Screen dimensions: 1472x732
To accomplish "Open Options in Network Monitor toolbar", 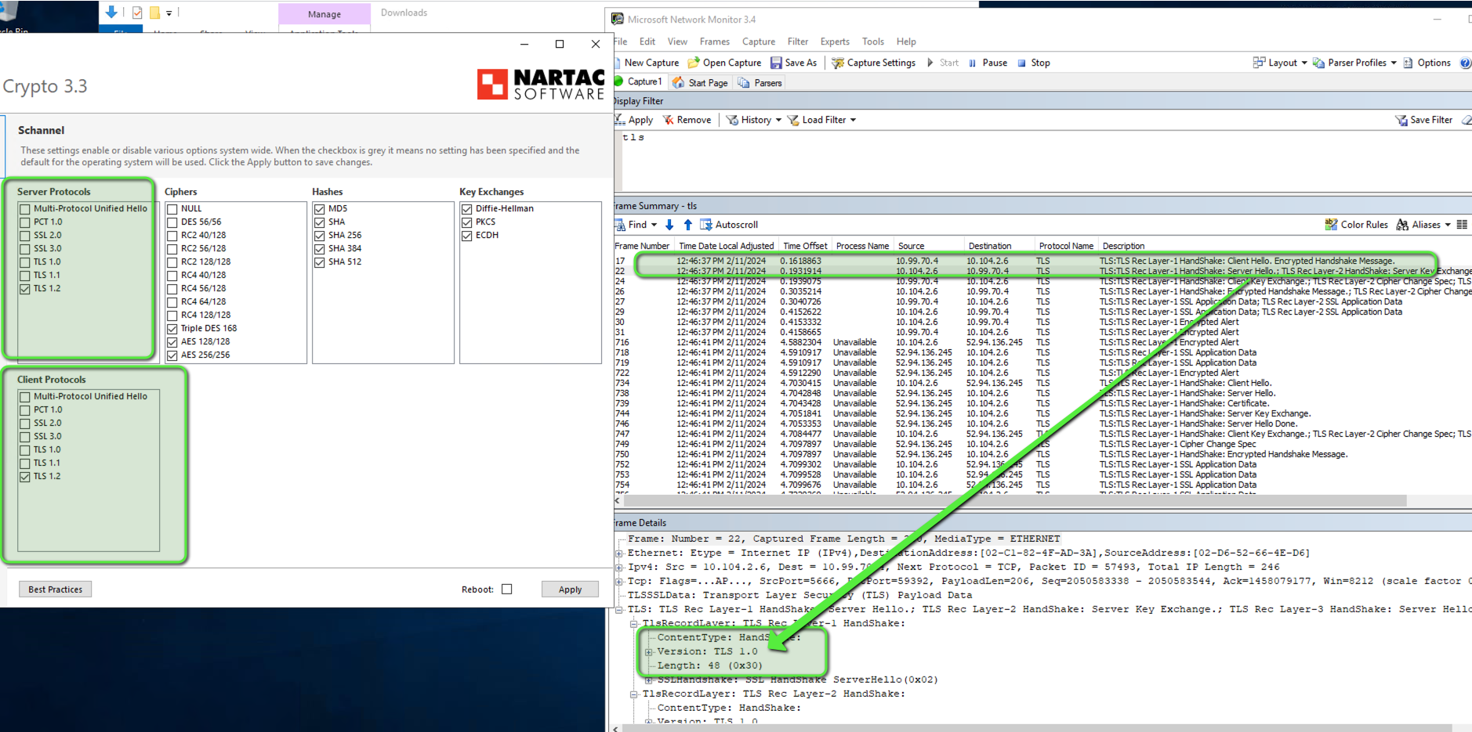I will click(x=1427, y=63).
